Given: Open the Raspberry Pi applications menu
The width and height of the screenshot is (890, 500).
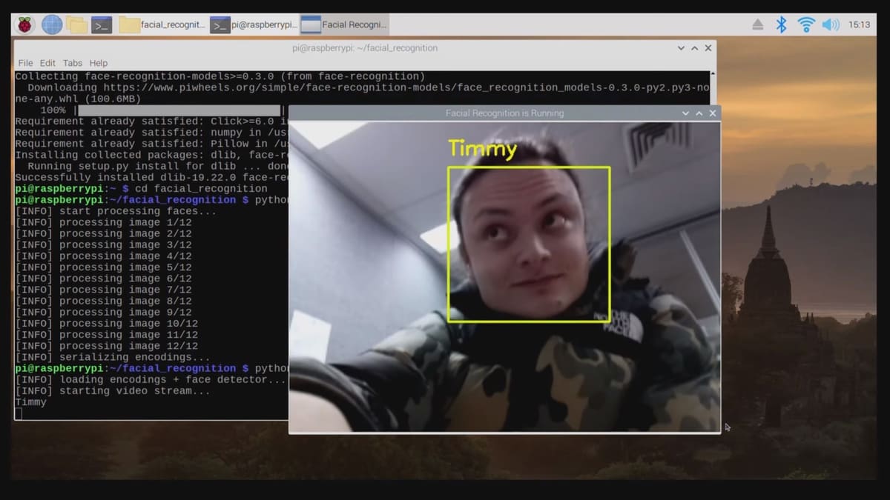Looking at the screenshot, I should pyautogui.click(x=25, y=24).
